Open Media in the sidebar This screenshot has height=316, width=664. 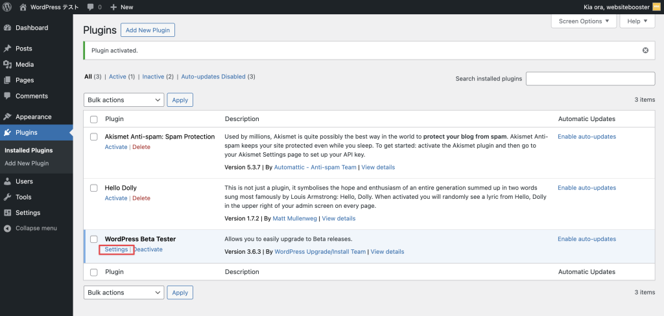(25, 64)
